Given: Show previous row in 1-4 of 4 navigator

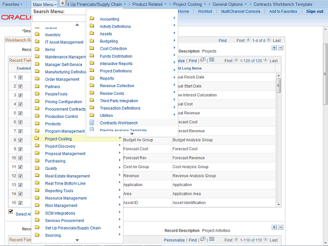Looking at the screenshot, I should pos(248,39).
